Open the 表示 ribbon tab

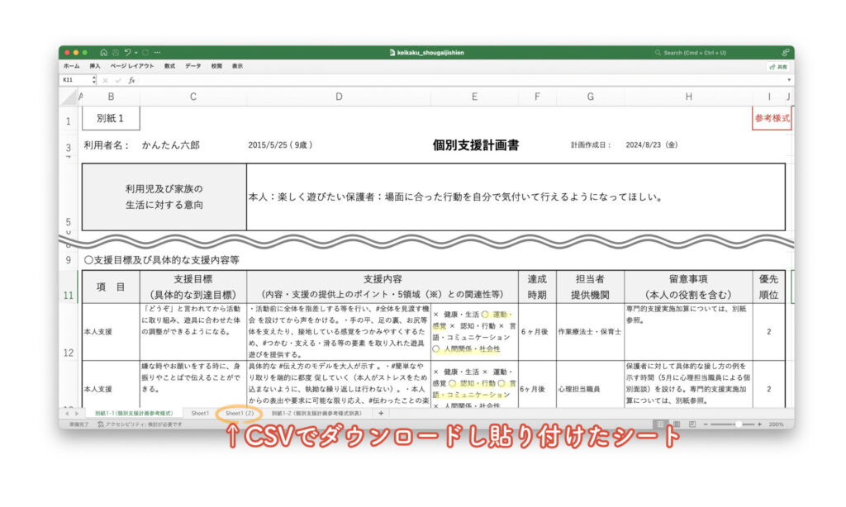237,66
